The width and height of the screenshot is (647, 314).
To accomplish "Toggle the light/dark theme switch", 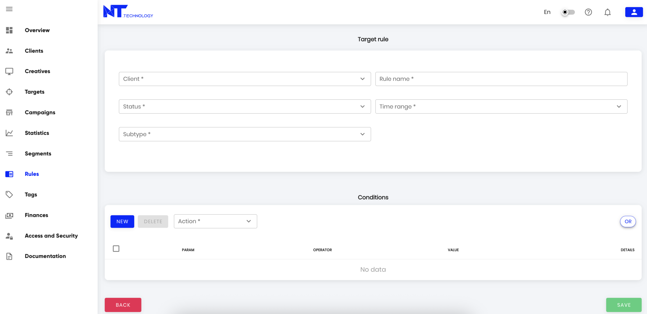I will (x=568, y=12).
